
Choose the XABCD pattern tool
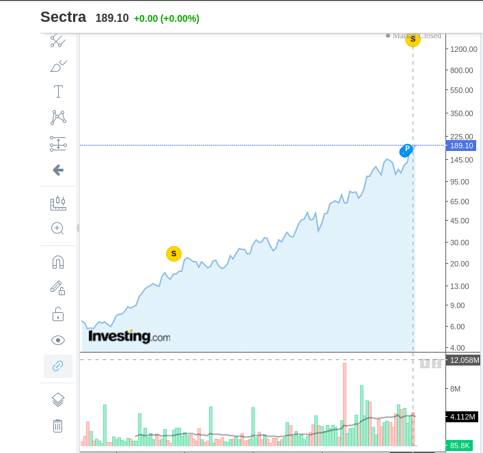pos(58,118)
